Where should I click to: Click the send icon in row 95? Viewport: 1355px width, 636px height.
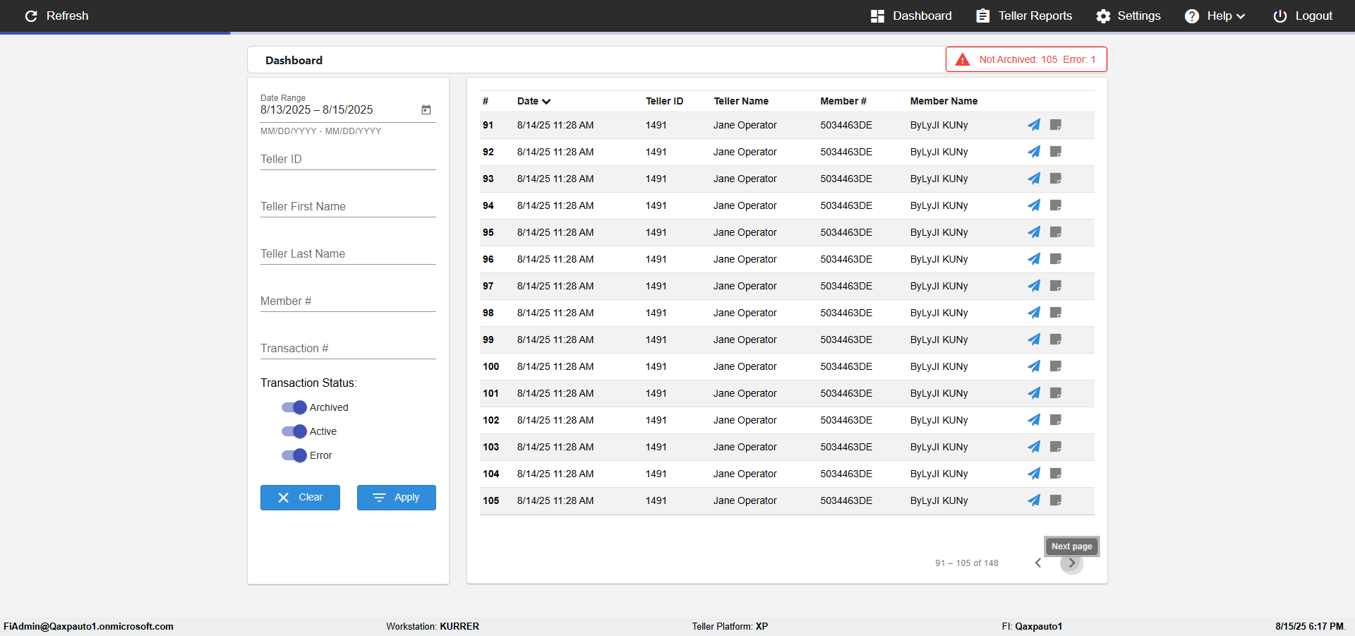click(1034, 232)
